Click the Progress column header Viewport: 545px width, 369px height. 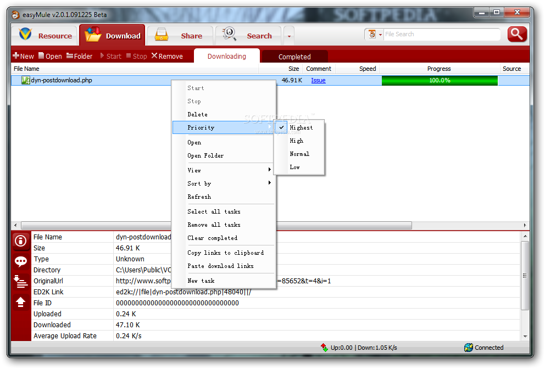pyautogui.click(x=439, y=69)
